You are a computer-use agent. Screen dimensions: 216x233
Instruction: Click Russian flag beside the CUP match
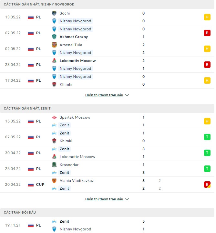coord(31,185)
